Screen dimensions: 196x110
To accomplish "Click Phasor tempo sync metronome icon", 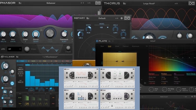I will (41, 30).
